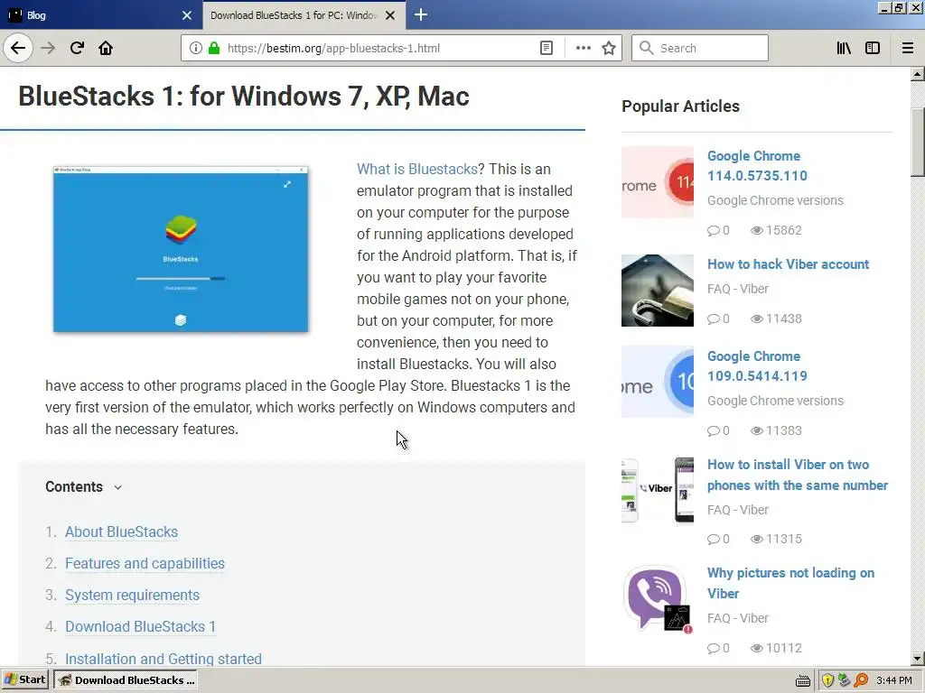The width and height of the screenshot is (925, 693).
Task: Click the views eye icon showing 11438
Action: click(756, 319)
